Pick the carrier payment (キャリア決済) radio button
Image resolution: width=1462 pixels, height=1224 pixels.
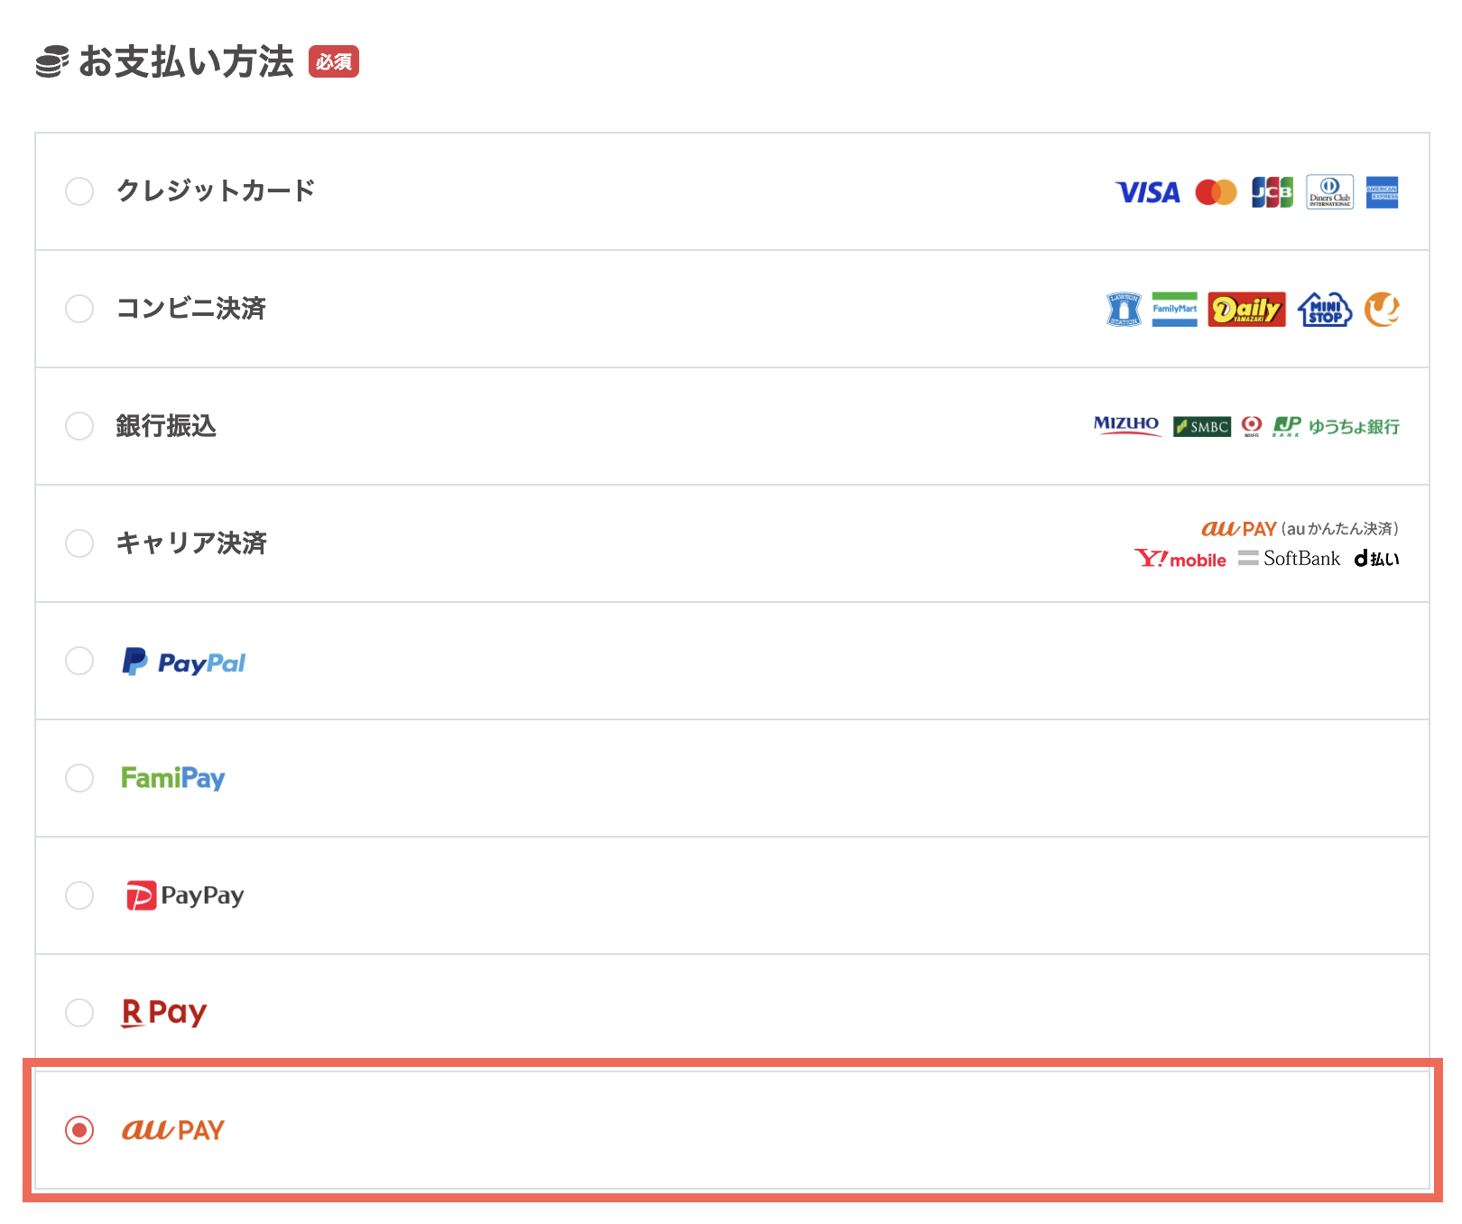[x=79, y=543]
